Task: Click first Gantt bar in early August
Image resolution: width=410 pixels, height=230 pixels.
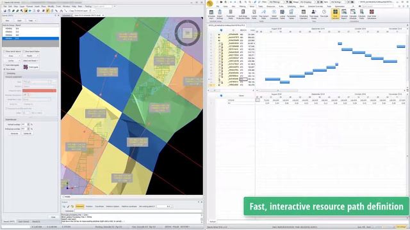Action: tap(272, 79)
